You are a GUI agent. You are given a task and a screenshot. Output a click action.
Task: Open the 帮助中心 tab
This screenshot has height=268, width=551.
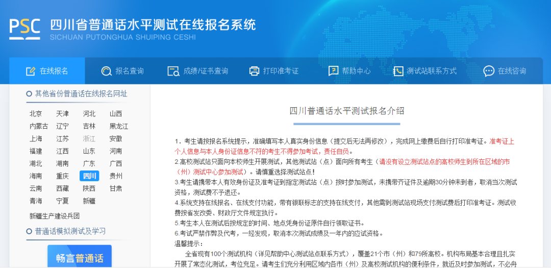click(x=349, y=71)
